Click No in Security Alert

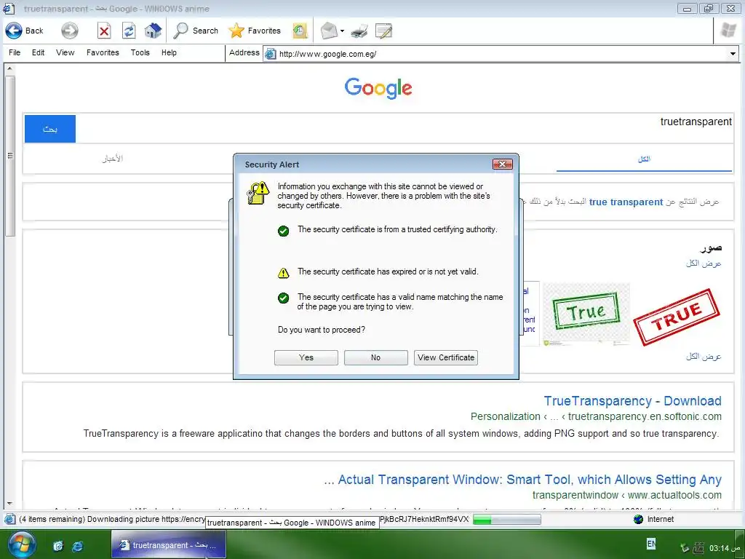click(376, 357)
